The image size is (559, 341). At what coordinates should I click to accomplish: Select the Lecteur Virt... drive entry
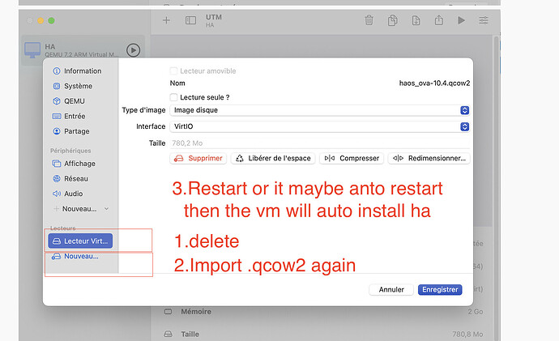pos(80,241)
